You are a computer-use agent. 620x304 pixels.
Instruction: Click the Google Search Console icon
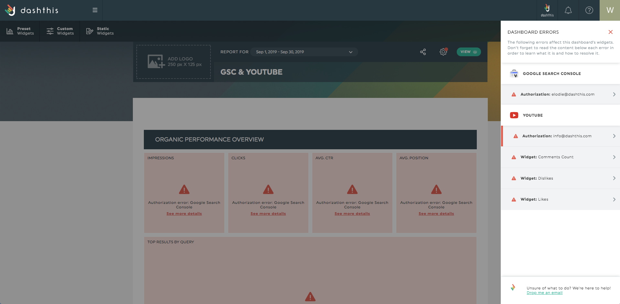pyautogui.click(x=514, y=74)
